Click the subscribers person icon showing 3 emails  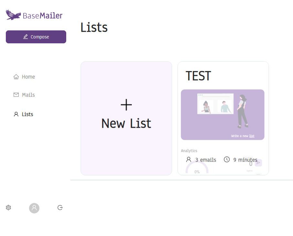point(188,159)
